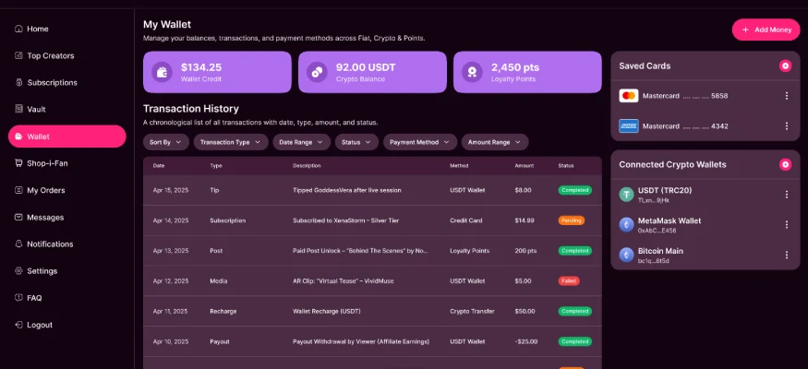Select the 2,450 pts Loyalty Points card
Screen dimensions: 808x369
pos(527,72)
